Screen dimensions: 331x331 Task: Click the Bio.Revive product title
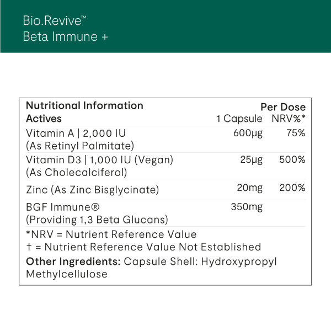[55, 20]
